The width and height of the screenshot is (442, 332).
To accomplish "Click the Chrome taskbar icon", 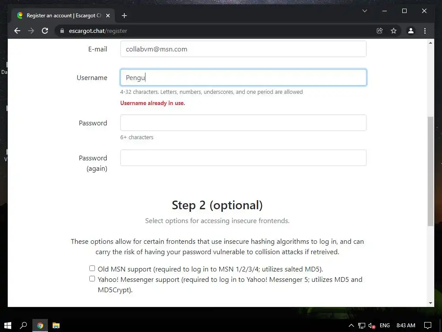I will coord(40,326).
